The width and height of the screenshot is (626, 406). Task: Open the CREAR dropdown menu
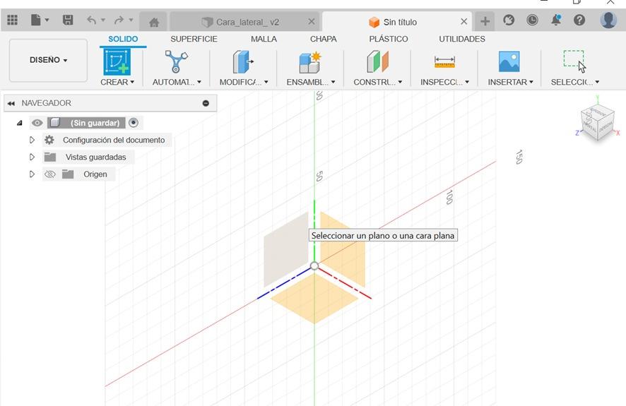(x=117, y=82)
